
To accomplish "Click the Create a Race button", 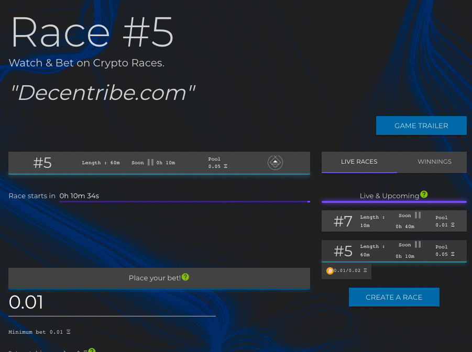I will [394, 297].
